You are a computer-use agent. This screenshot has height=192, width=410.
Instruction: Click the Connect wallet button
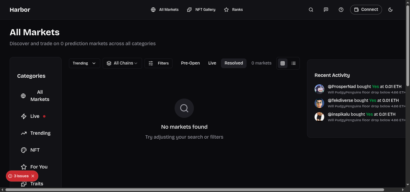click(366, 9)
